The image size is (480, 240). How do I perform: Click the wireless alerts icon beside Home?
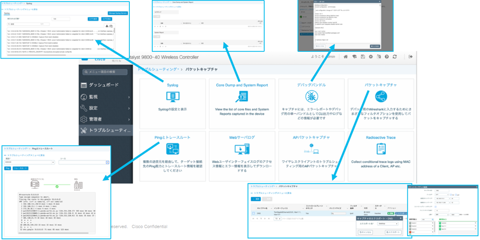[x=354, y=56]
